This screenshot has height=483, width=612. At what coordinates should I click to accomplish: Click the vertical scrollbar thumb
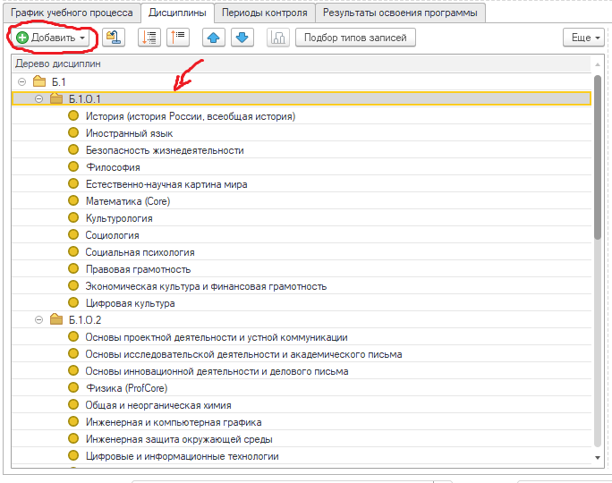click(x=598, y=157)
